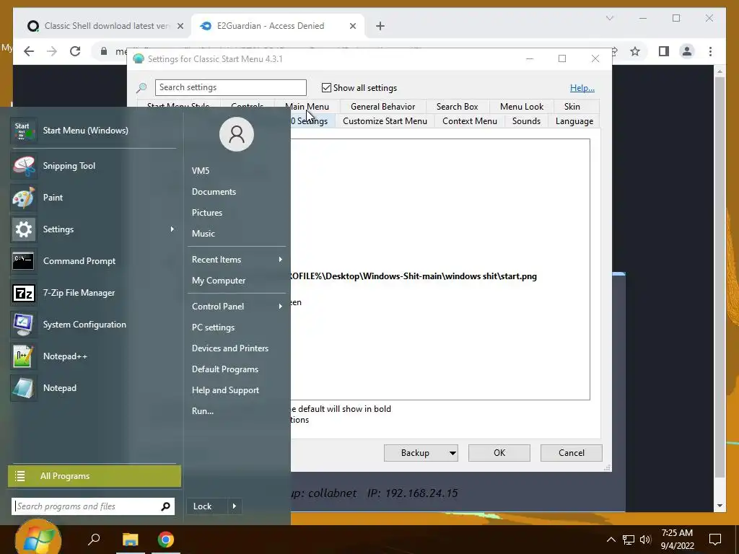This screenshot has width=739, height=554.
Task: Click the Settings gear icon in menu
Action: 23,229
